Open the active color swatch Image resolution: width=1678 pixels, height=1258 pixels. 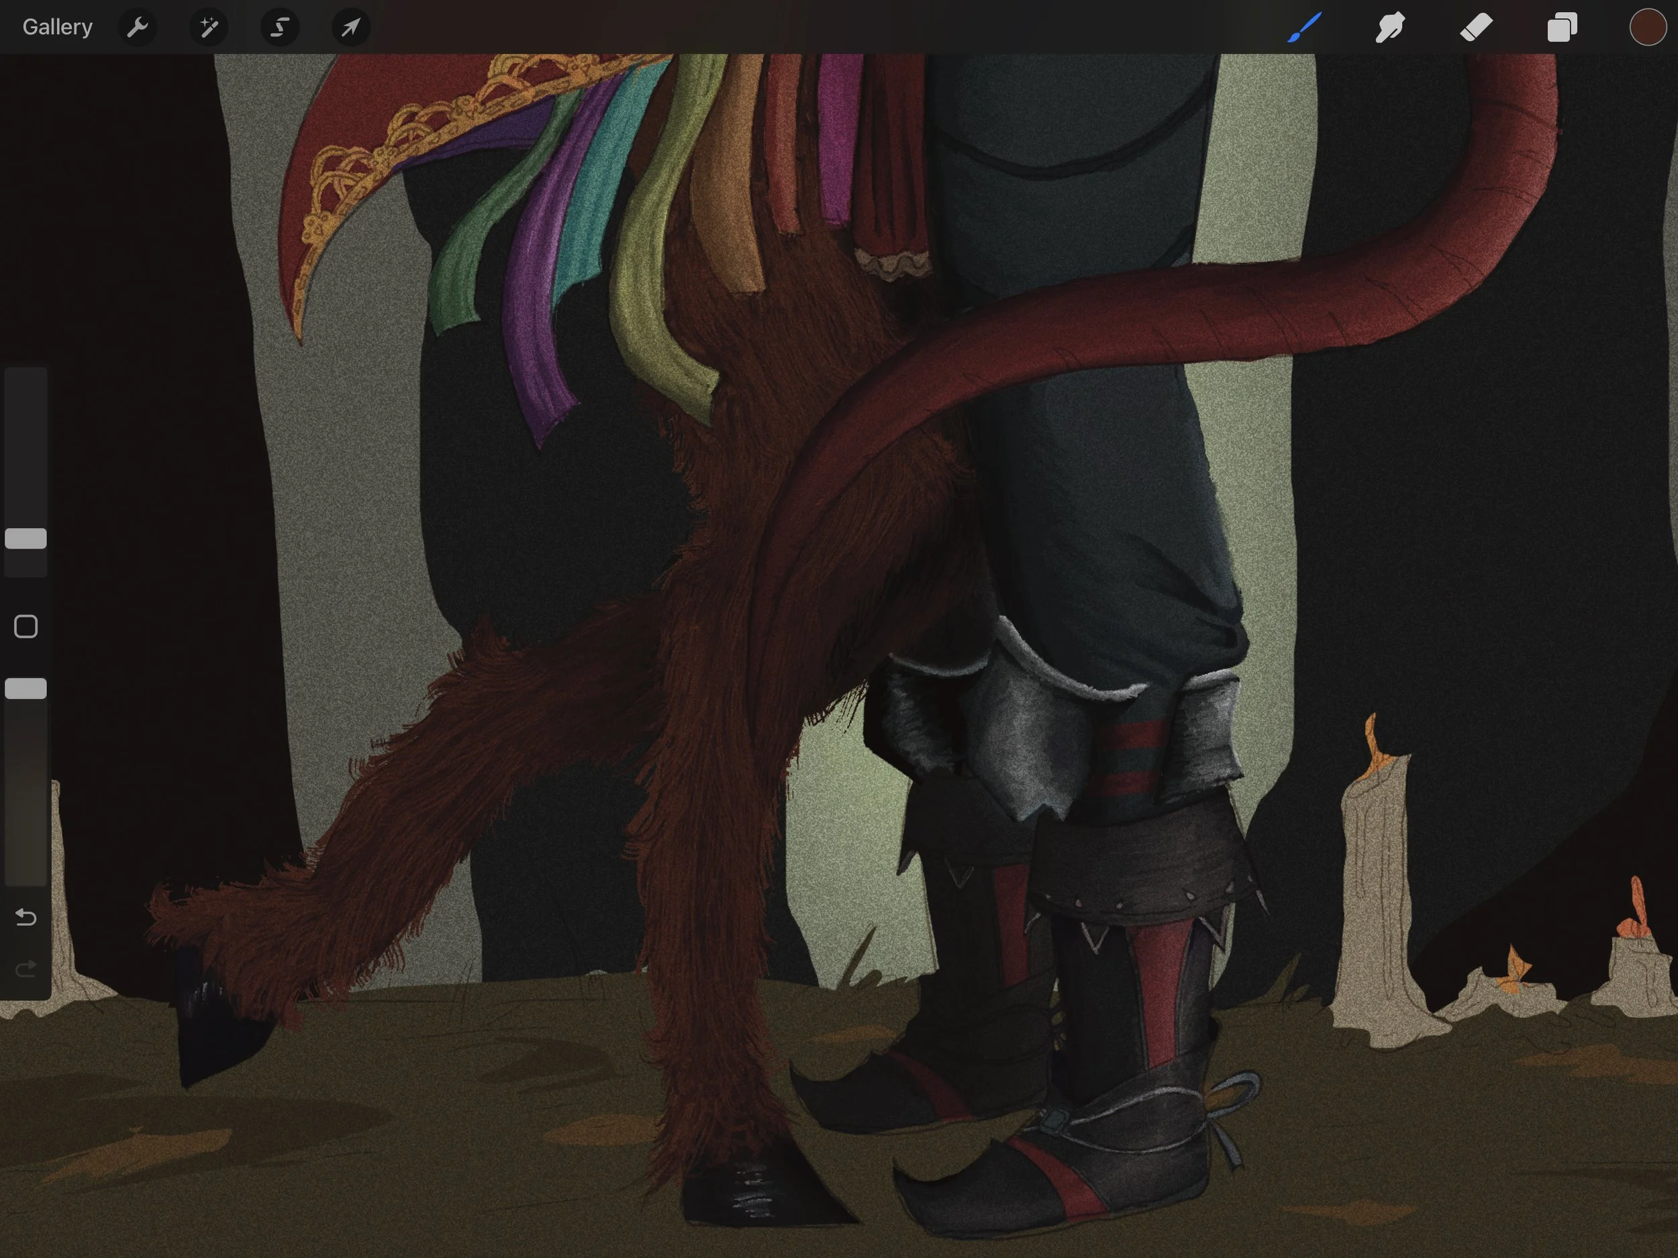coord(1647,28)
